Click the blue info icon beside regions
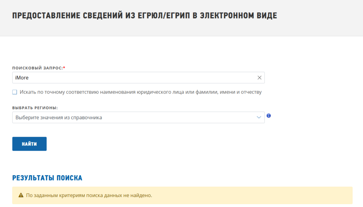The height and width of the screenshot is (207, 363). 269,116
